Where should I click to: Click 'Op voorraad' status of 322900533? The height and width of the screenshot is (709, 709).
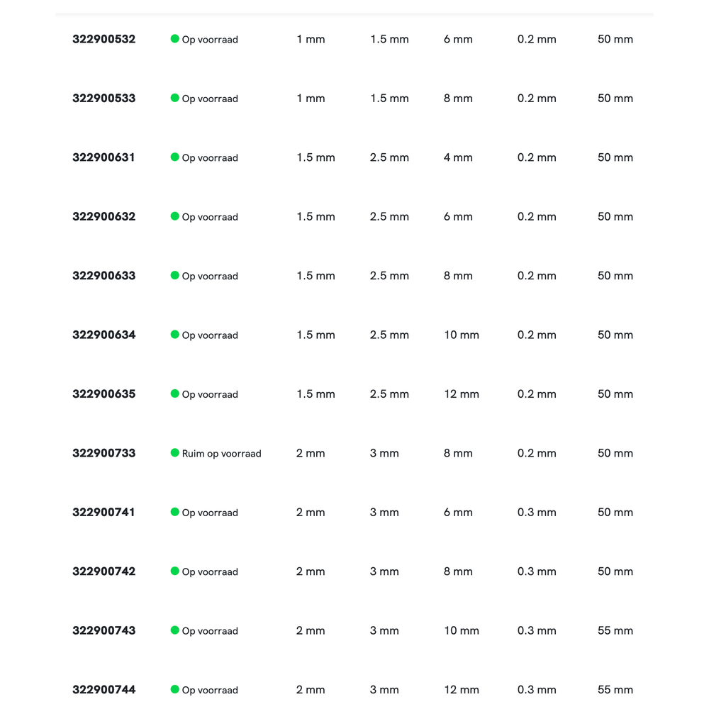(210, 99)
